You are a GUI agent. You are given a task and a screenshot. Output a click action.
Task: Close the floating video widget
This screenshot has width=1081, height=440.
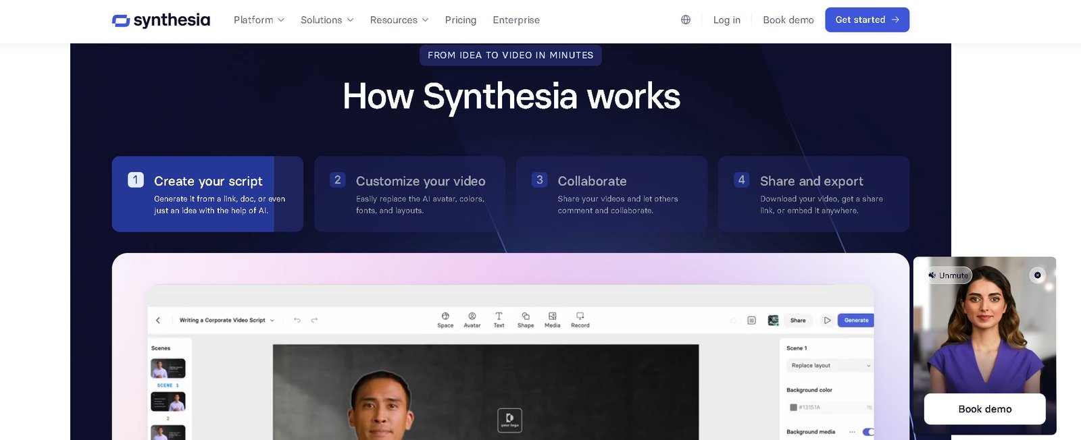[x=1038, y=275]
